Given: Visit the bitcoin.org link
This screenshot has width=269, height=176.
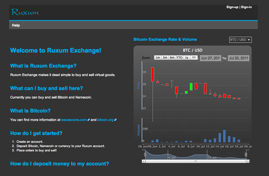Looking at the screenshot, I should (x=106, y=120).
